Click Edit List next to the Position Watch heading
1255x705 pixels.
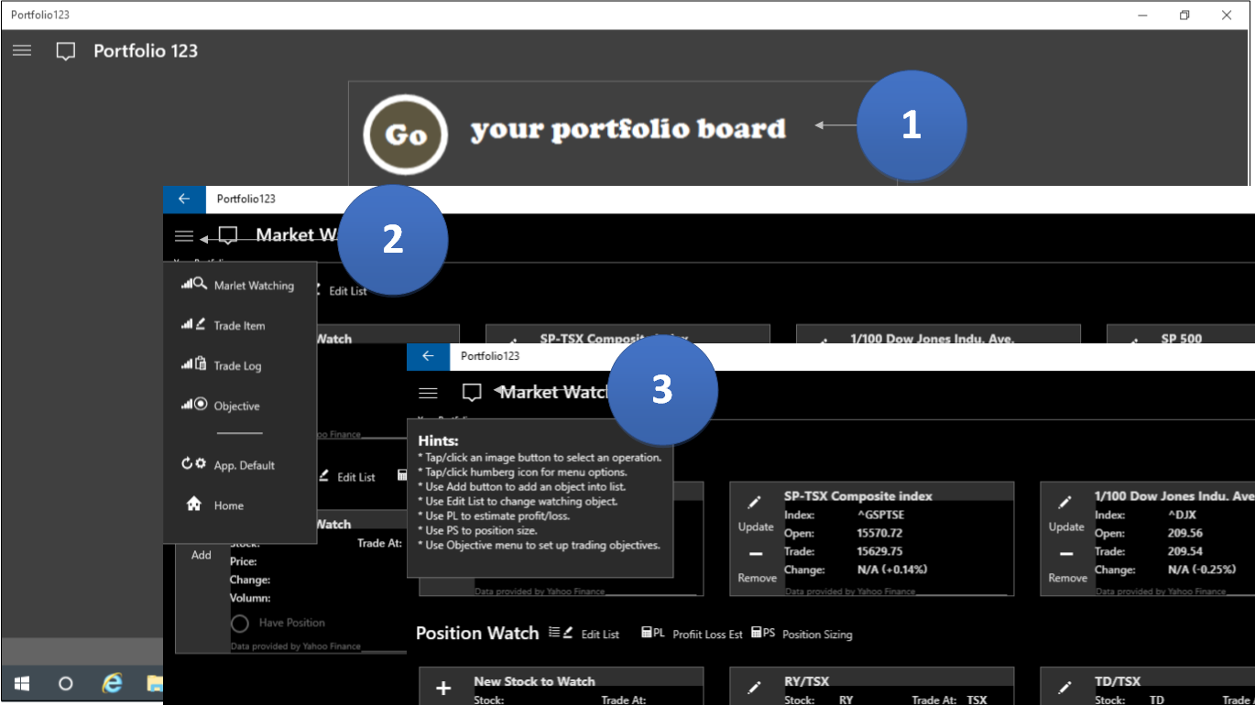(x=585, y=634)
